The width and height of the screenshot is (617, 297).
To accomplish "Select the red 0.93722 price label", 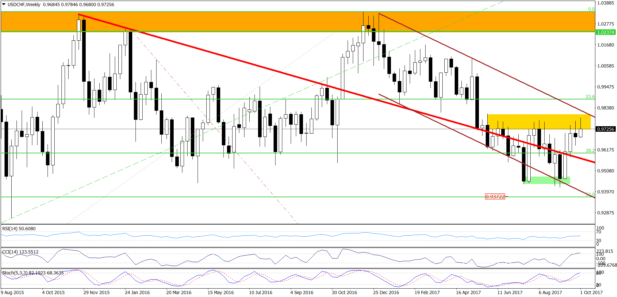I will [495, 197].
